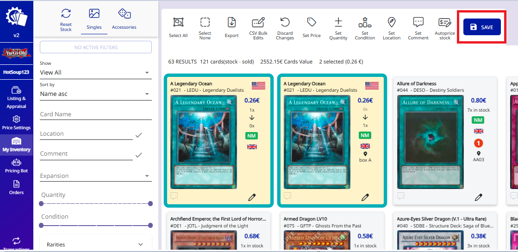Click the red 1 badge on Allure of Darkness

pos(479,143)
